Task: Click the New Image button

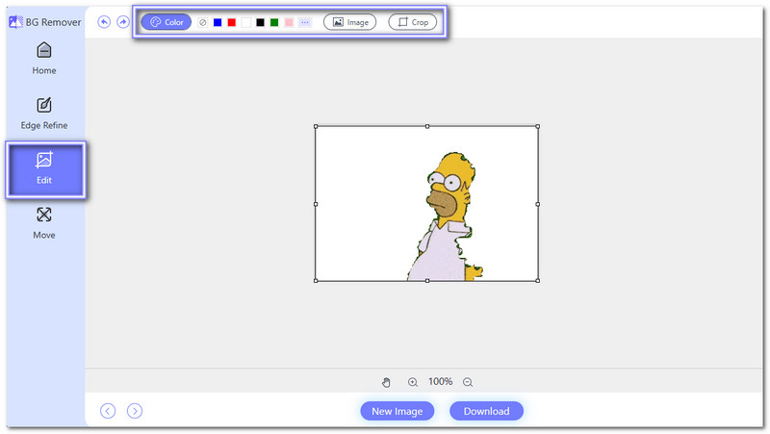Action: pos(398,411)
